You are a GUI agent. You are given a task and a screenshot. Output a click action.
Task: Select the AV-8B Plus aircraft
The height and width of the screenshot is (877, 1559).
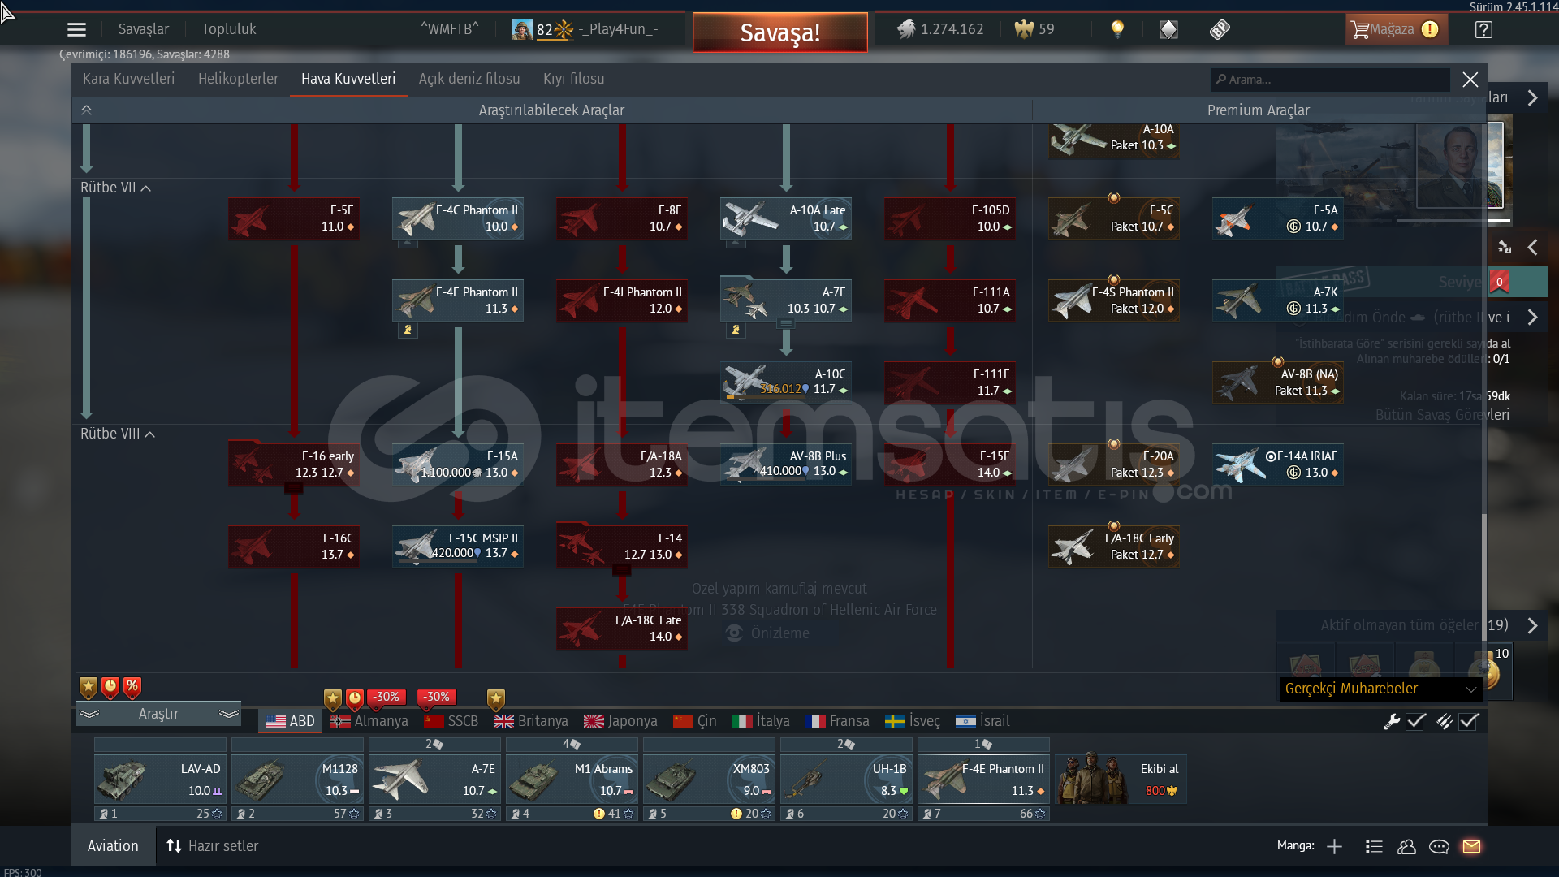tap(785, 464)
